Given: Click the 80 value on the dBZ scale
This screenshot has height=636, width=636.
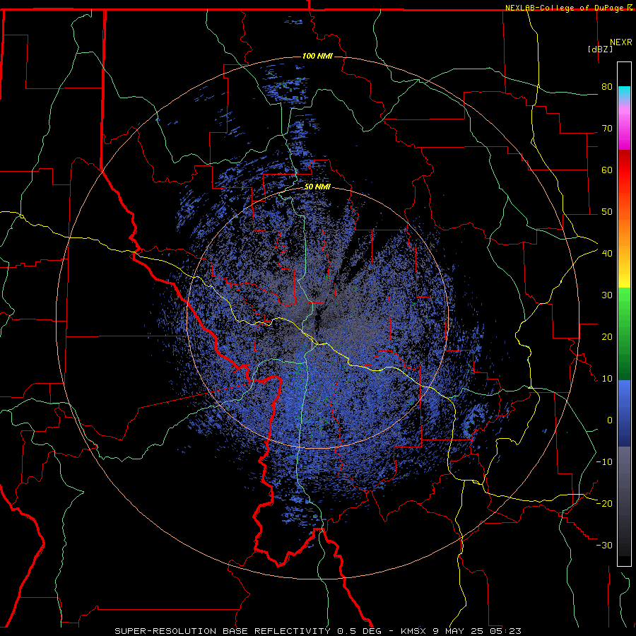Looking at the screenshot, I should pyautogui.click(x=607, y=86).
